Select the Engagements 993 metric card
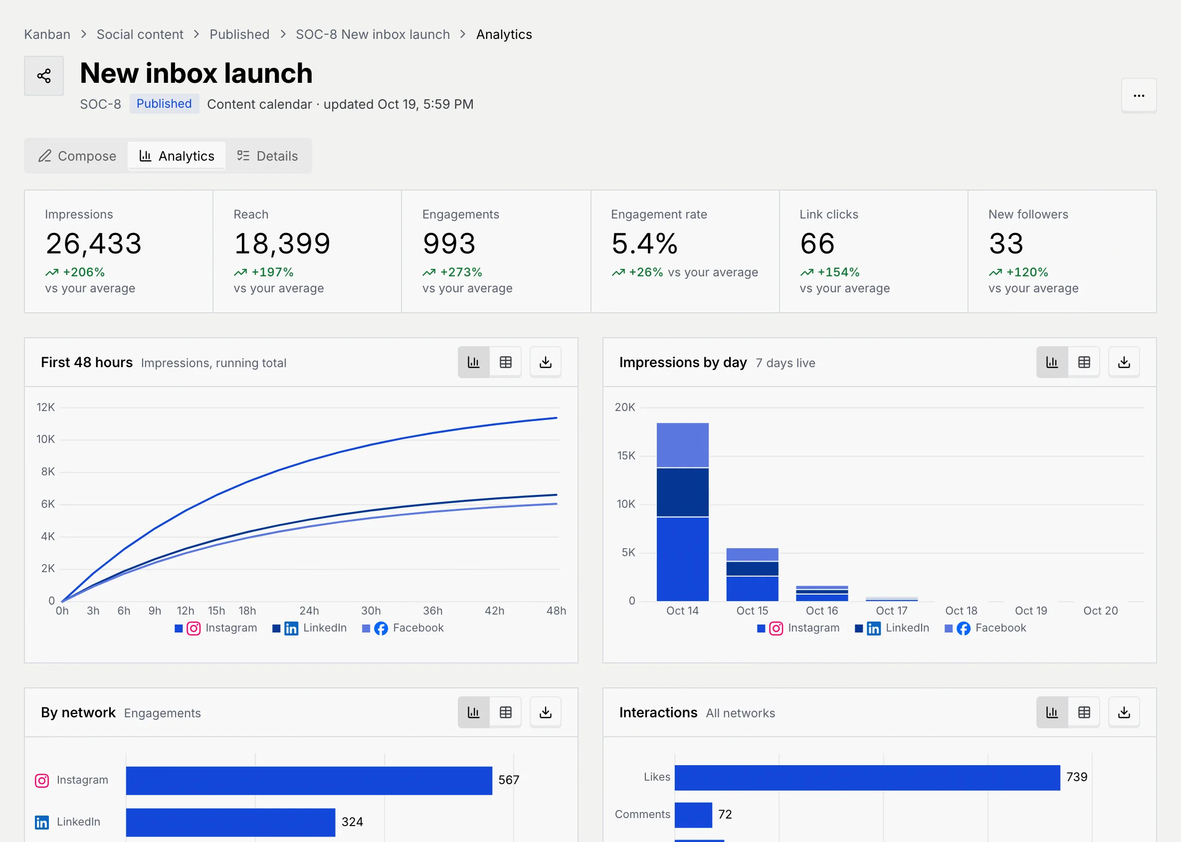The image size is (1181, 842). [496, 251]
